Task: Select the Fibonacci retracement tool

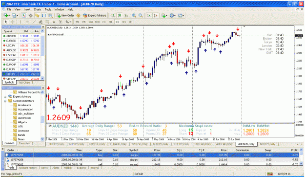Action: [47, 22]
